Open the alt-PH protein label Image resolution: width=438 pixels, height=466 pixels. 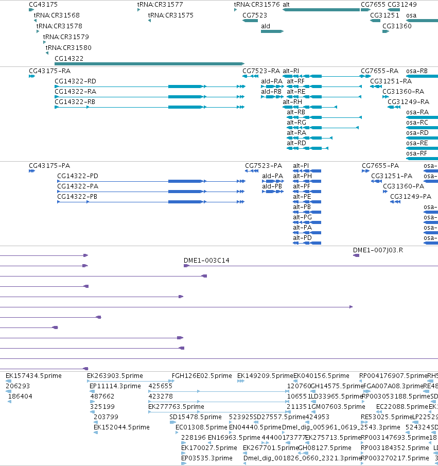(x=302, y=176)
